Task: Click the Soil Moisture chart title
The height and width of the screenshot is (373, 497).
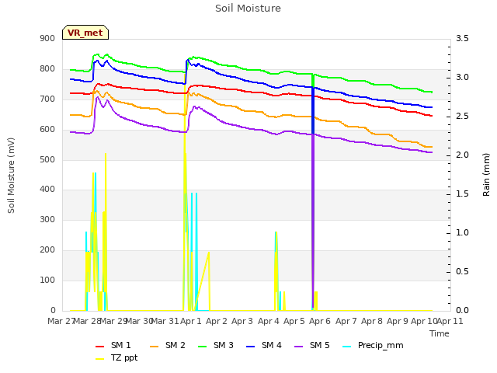Action: [248, 9]
